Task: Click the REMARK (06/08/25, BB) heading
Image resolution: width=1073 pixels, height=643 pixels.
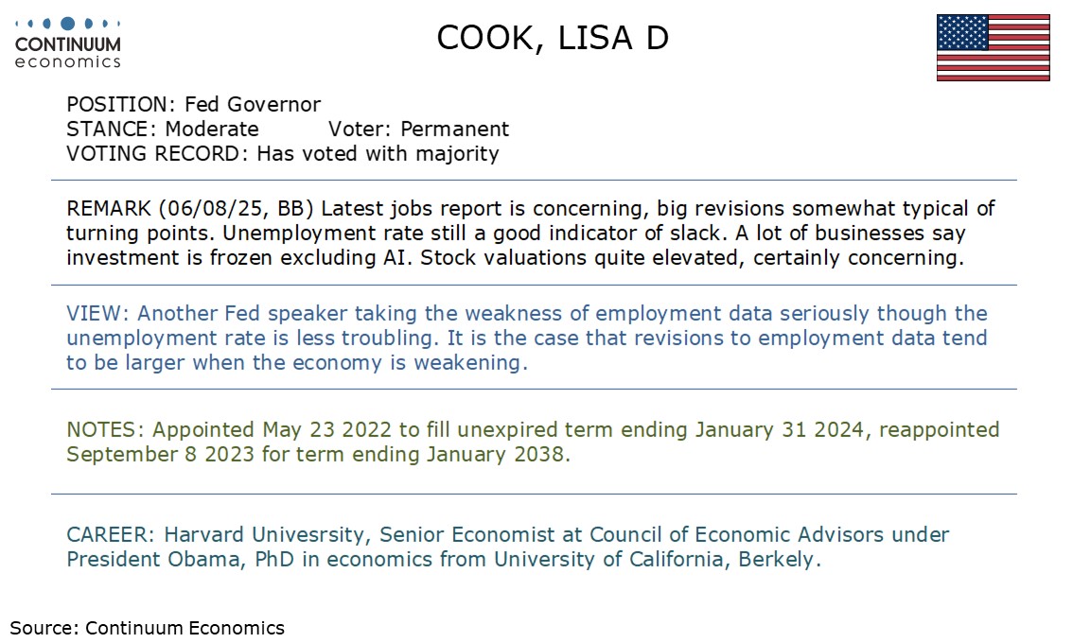Action: pyautogui.click(x=189, y=209)
